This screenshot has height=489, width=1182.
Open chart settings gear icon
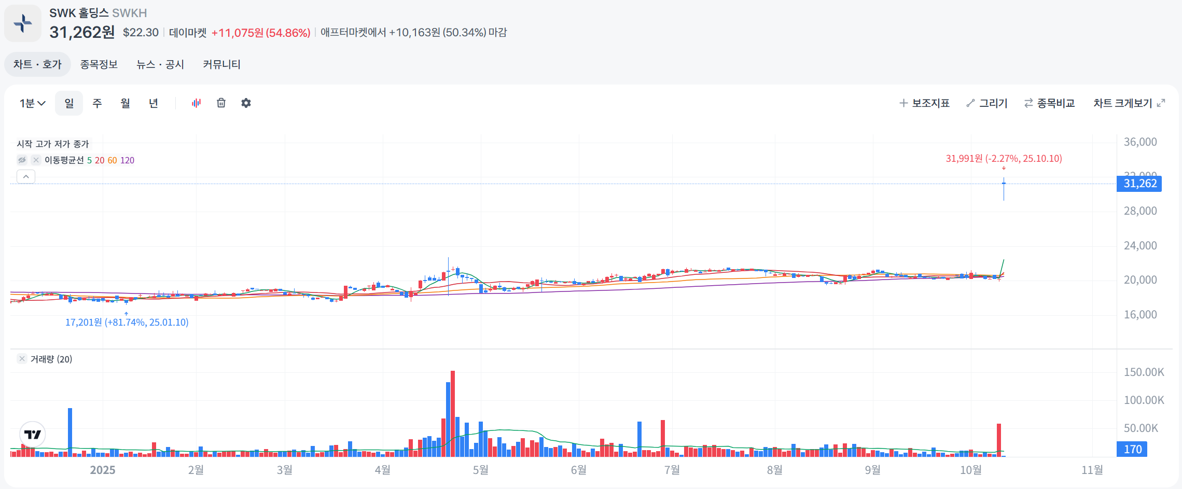coord(246,103)
